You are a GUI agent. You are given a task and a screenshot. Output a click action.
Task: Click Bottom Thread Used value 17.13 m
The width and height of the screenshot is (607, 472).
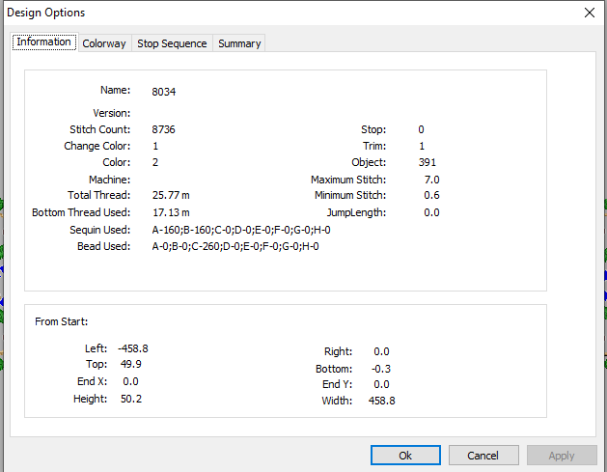click(x=171, y=212)
